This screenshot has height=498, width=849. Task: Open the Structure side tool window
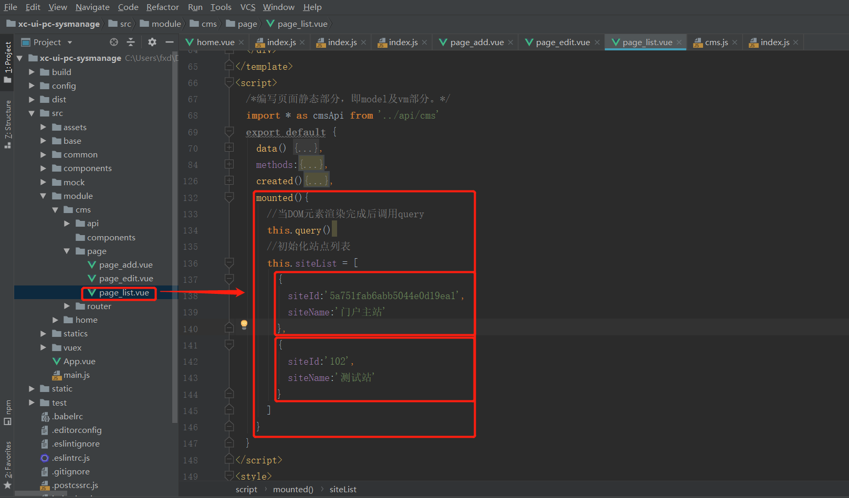click(7, 124)
